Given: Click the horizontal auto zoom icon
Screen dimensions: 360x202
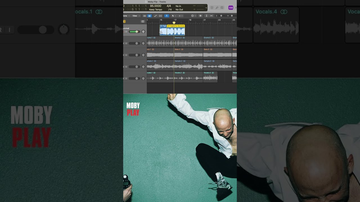Looking at the screenshot, I should point(211,16).
